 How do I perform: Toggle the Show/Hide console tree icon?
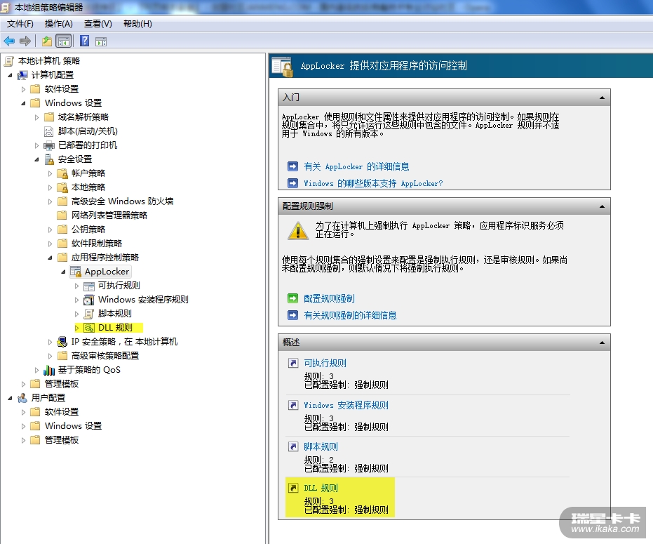click(64, 41)
